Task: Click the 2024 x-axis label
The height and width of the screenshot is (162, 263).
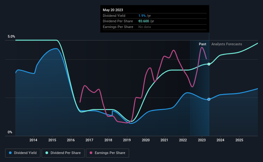Action: click(220, 140)
